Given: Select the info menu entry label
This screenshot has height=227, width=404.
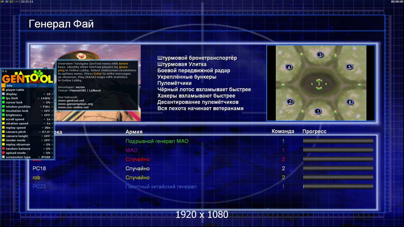Looking at the screenshot, I should tap(9, 86).
